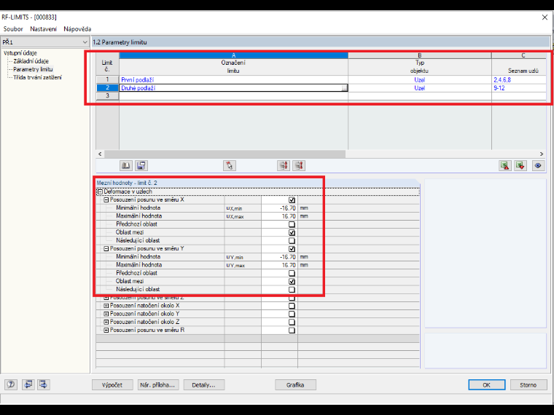Image resolution: width=554 pixels, height=415 pixels.
Task: Click the scroll-left arrow of the table
Action: click(x=100, y=154)
